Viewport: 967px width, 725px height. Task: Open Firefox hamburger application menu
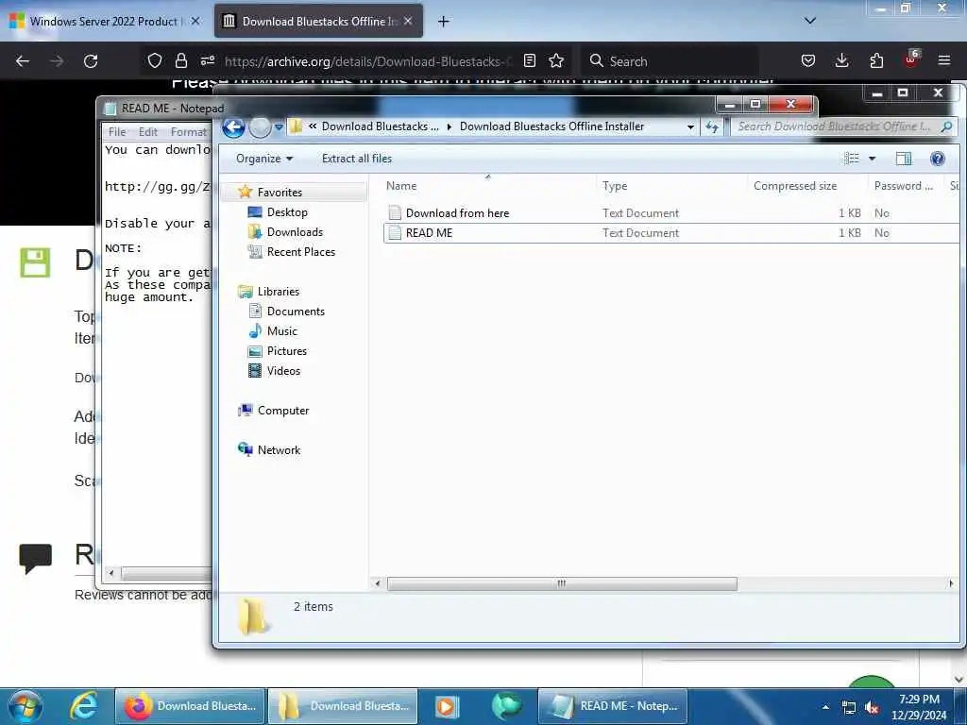tap(944, 60)
